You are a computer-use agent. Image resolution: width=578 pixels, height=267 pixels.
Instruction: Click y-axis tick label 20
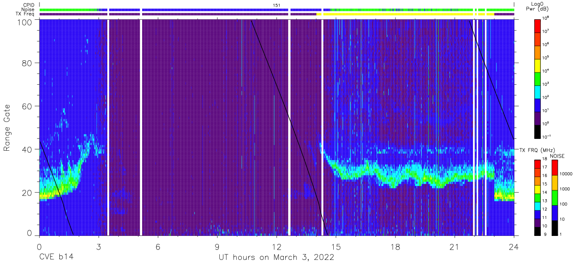pyautogui.click(x=28, y=193)
